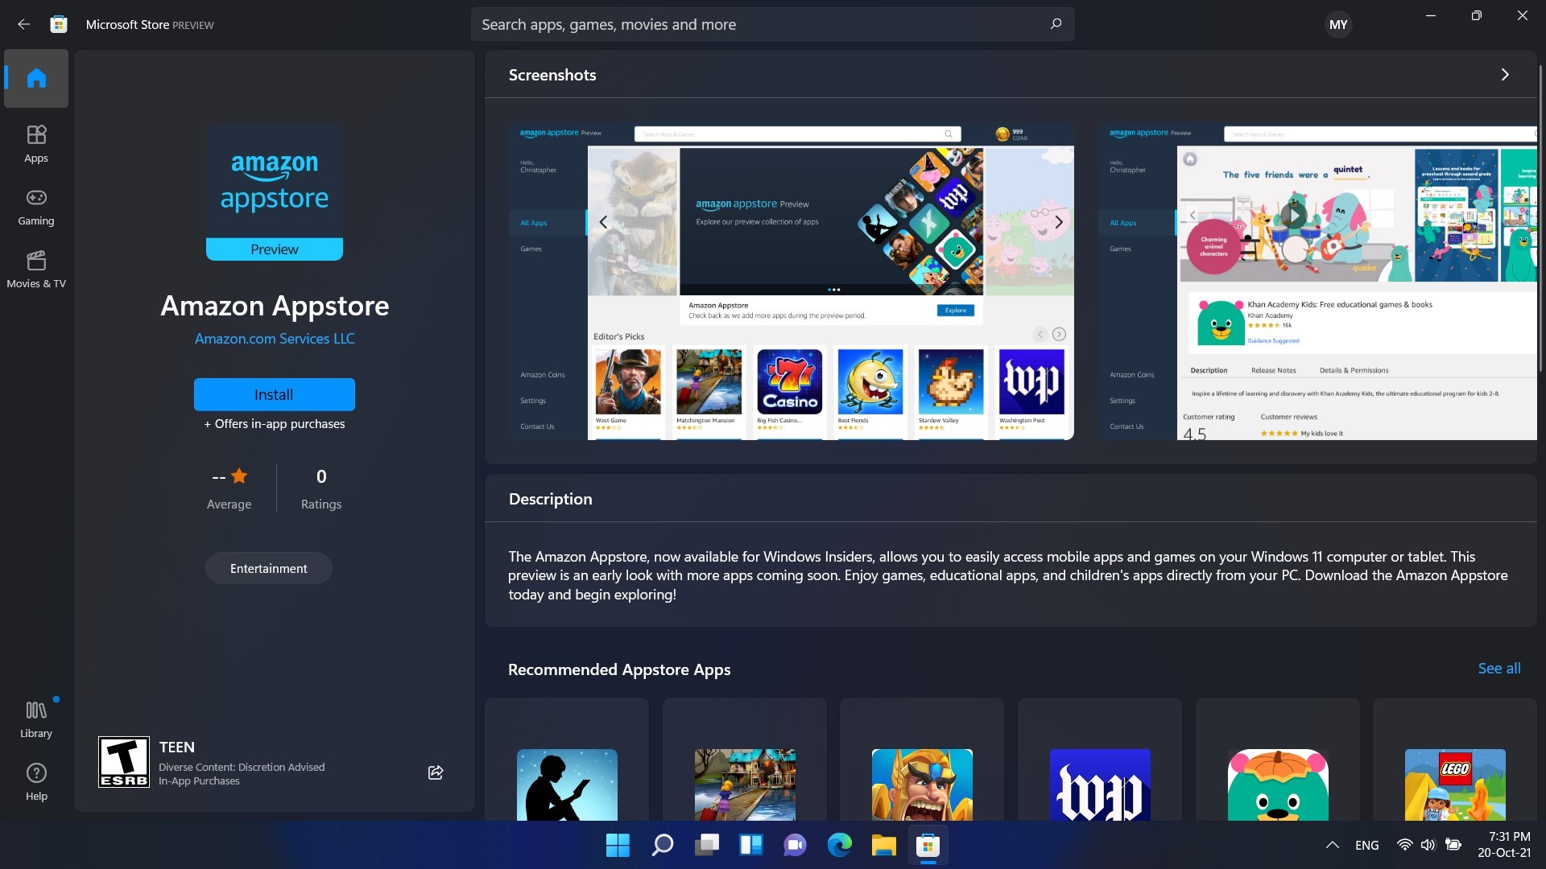Expand hidden icons in the system tray
This screenshot has width=1546, height=869.
click(x=1331, y=845)
